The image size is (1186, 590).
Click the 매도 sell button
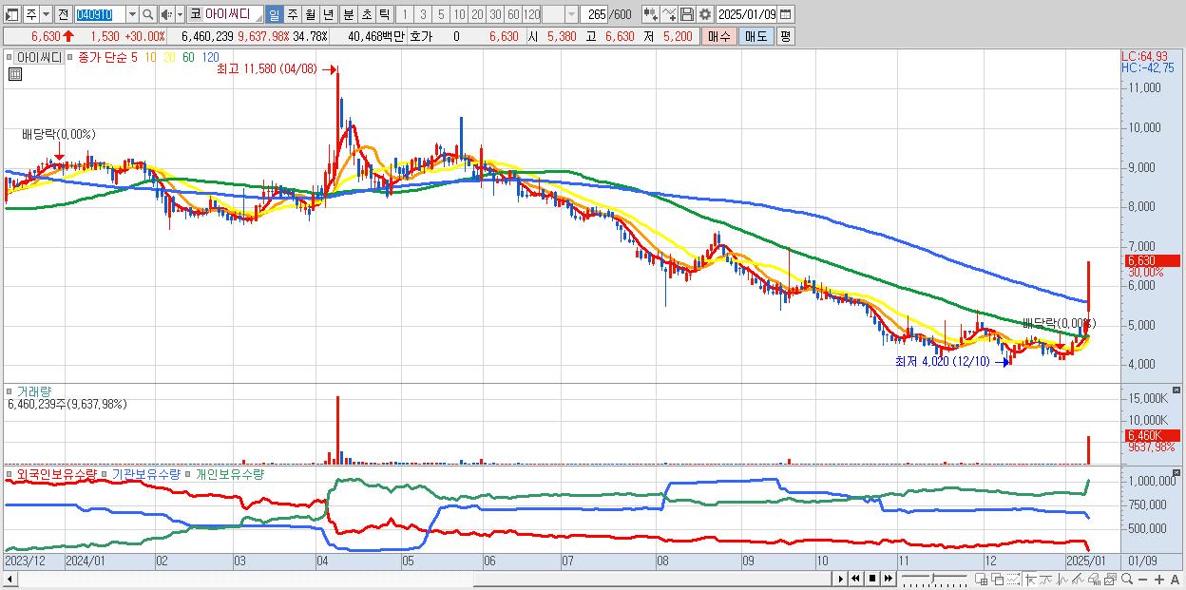(x=756, y=36)
